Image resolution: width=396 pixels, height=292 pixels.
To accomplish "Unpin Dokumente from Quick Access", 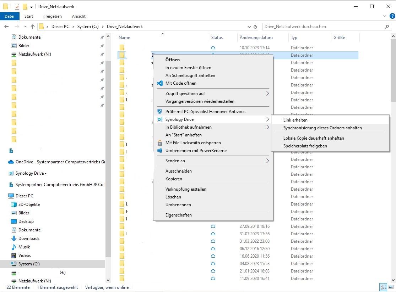I will (102, 37).
